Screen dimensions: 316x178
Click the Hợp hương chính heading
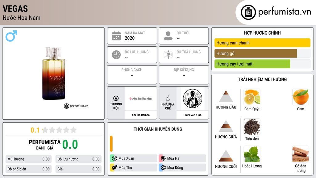click(262, 33)
